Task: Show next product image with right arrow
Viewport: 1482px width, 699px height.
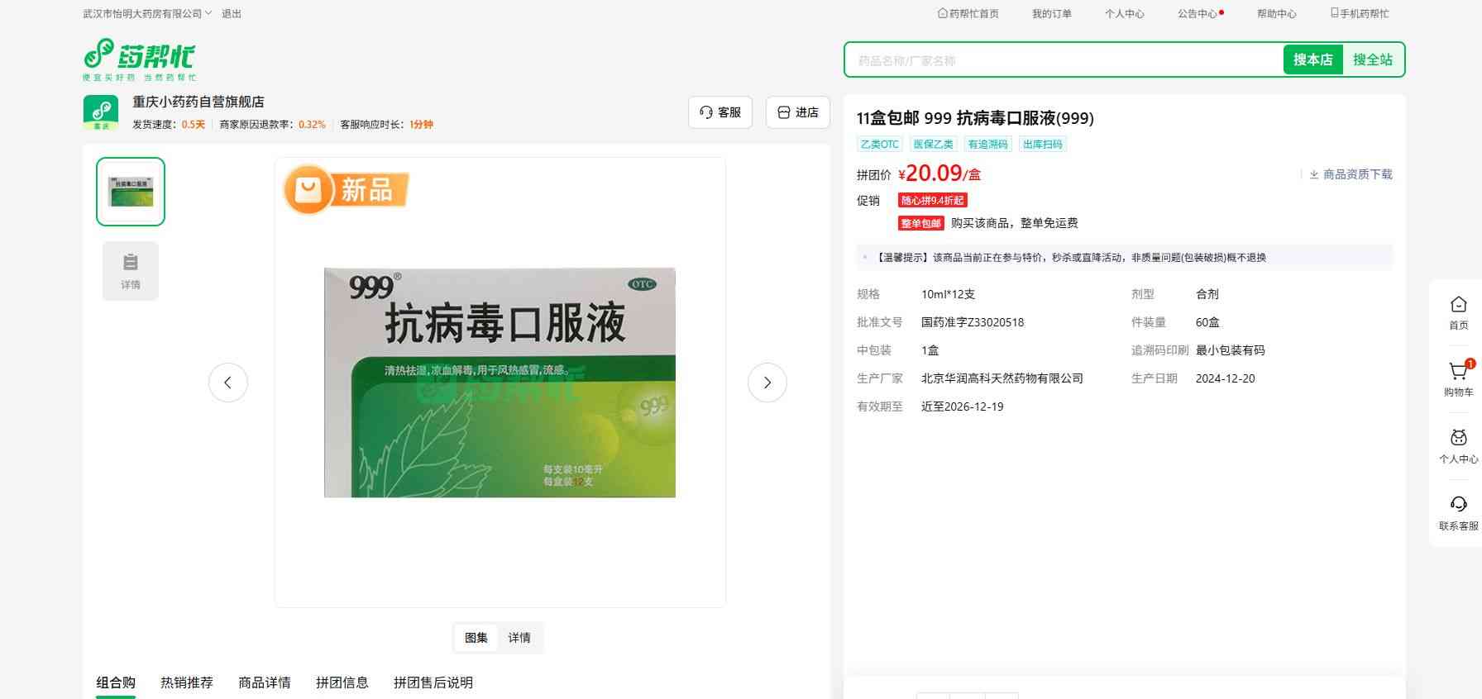Action: point(767,383)
